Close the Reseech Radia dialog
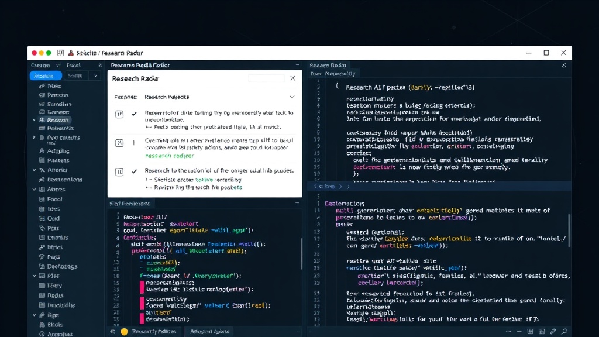Viewport: 599px width, 337px height. pyautogui.click(x=292, y=78)
